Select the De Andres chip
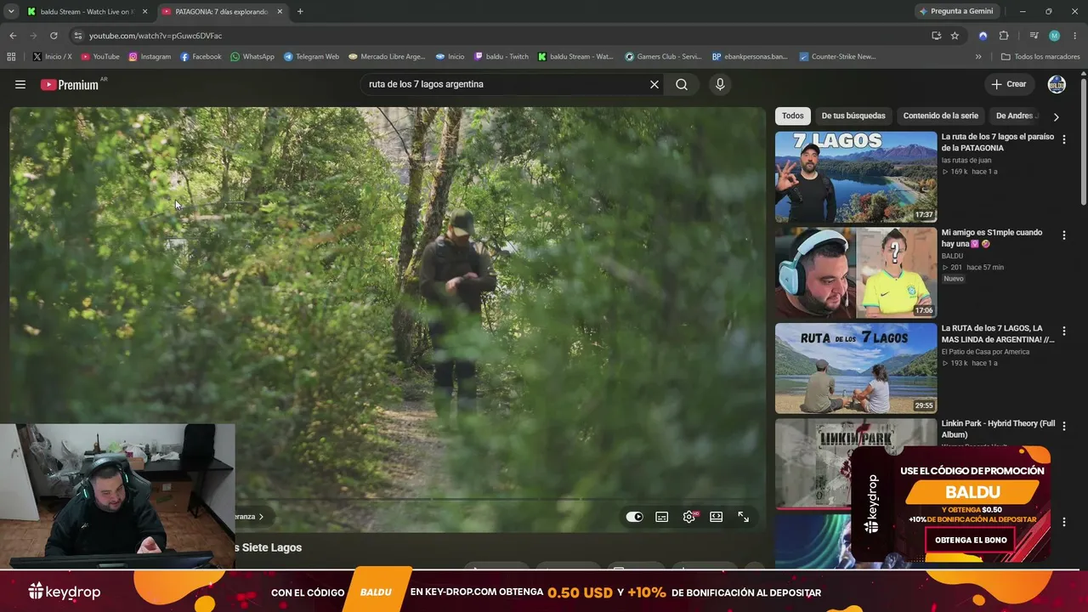Image resolution: width=1088 pixels, height=612 pixels. [1016, 116]
